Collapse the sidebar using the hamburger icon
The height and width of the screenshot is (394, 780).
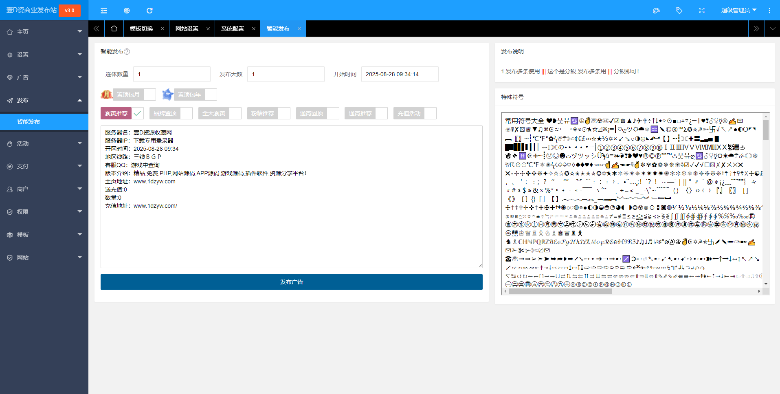pos(104,10)
